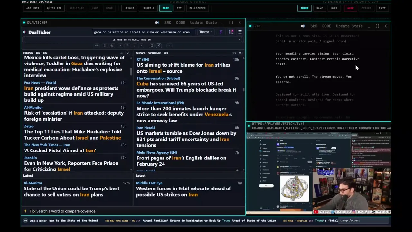Open headline 'Top 11 Lies That Mike Huckabee Told'
The height and width of the screenshot is (232, 412).
(72, 135)
